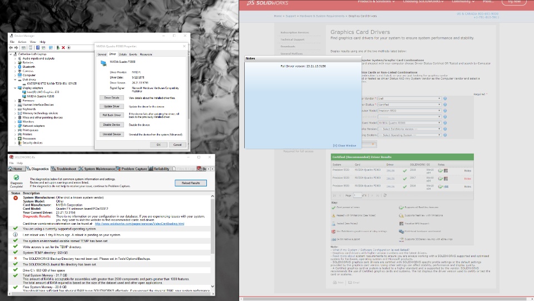This screenshot has width=534, height=301.
Task: Open the Action menu in Device Manager
Action: [x=22, y=42]
